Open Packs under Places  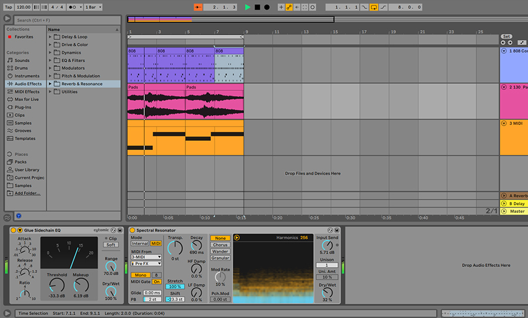point(20,162)
